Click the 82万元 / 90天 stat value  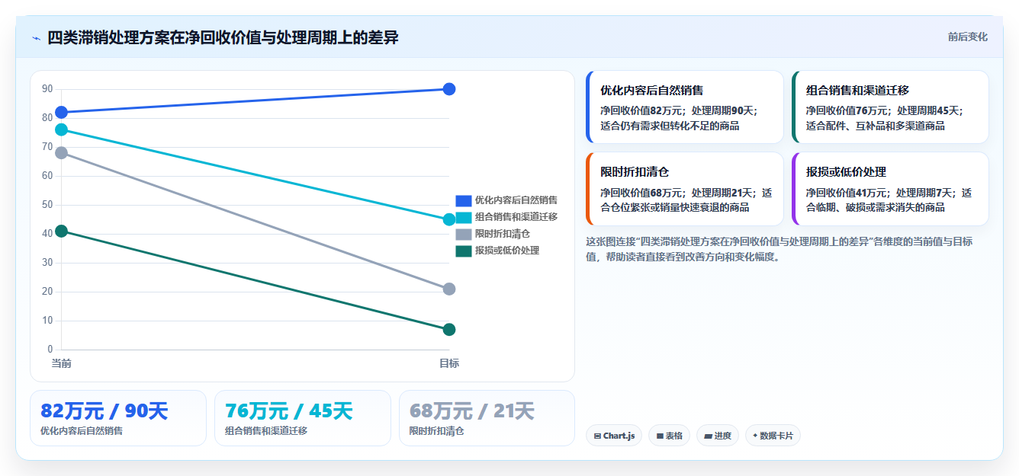click(104, 411)
